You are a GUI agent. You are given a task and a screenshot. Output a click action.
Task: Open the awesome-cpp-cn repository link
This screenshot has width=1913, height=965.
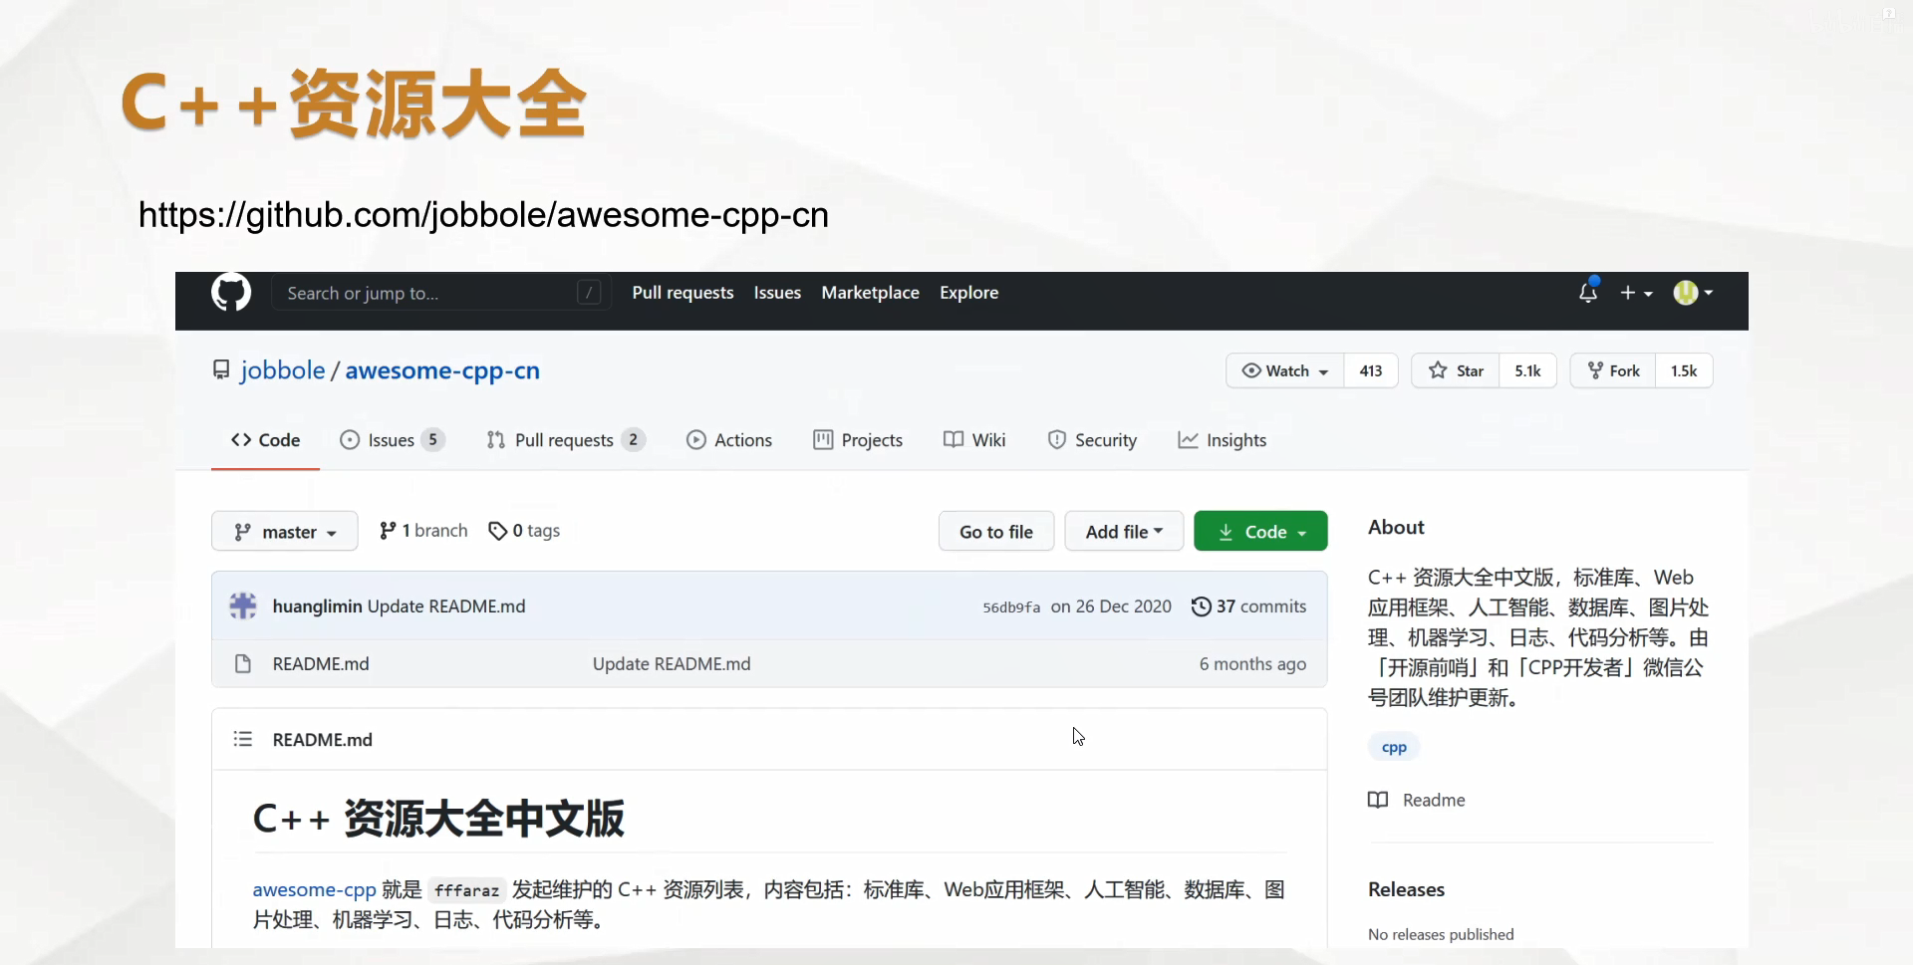point(442,370)
